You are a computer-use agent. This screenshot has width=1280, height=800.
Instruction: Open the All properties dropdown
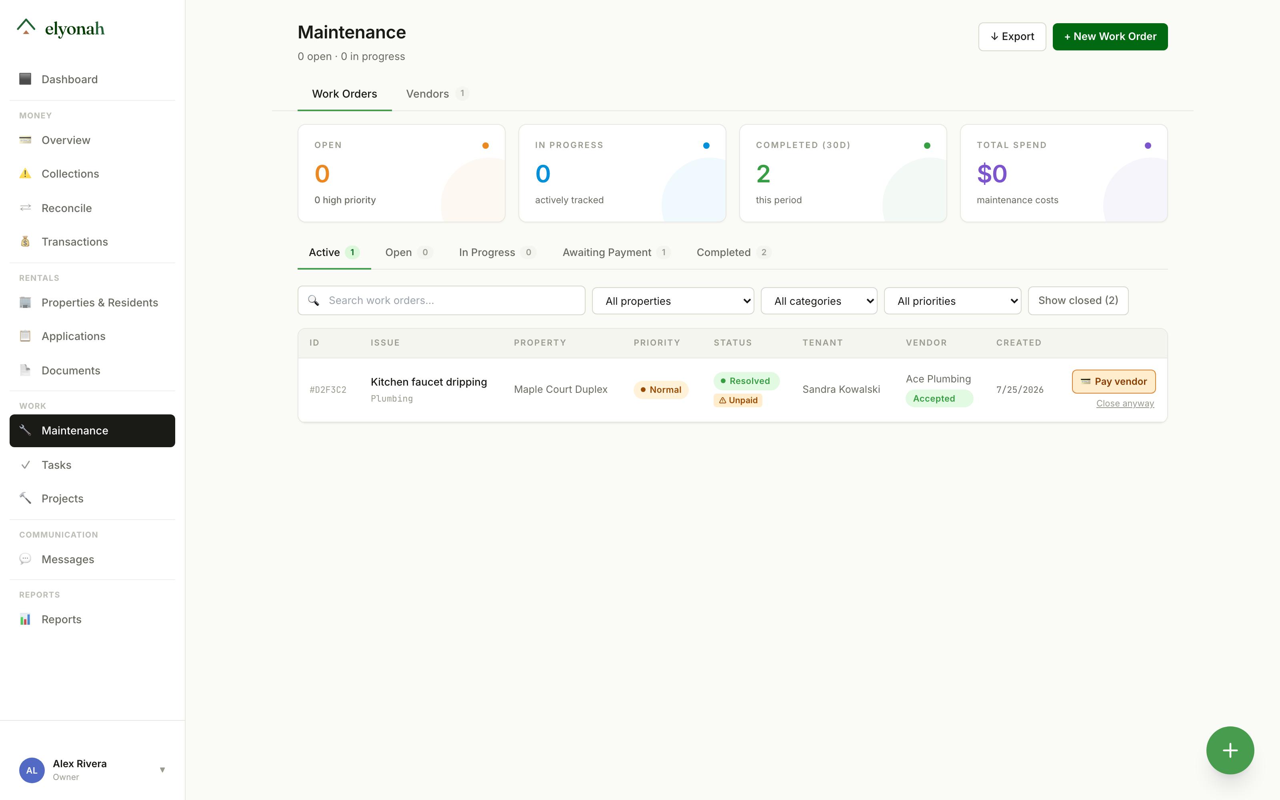673,300
